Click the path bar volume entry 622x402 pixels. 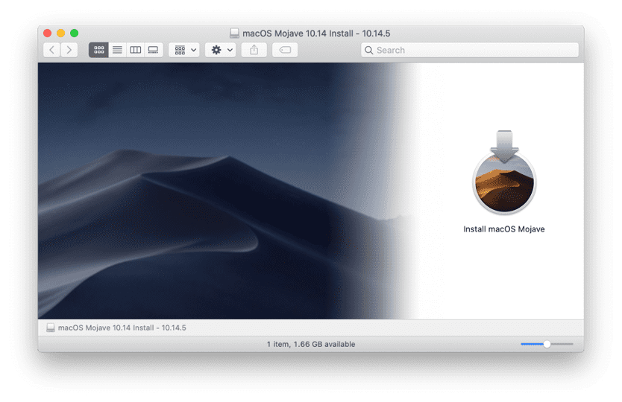[x=116, y=328]
